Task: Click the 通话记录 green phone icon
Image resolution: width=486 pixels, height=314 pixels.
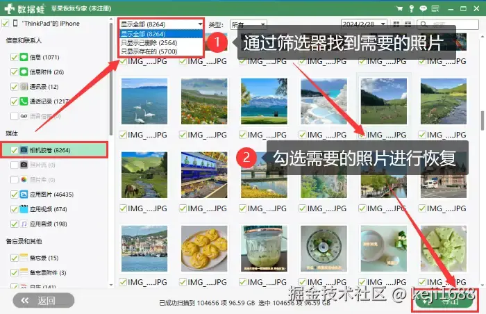Action: (24, 101)
